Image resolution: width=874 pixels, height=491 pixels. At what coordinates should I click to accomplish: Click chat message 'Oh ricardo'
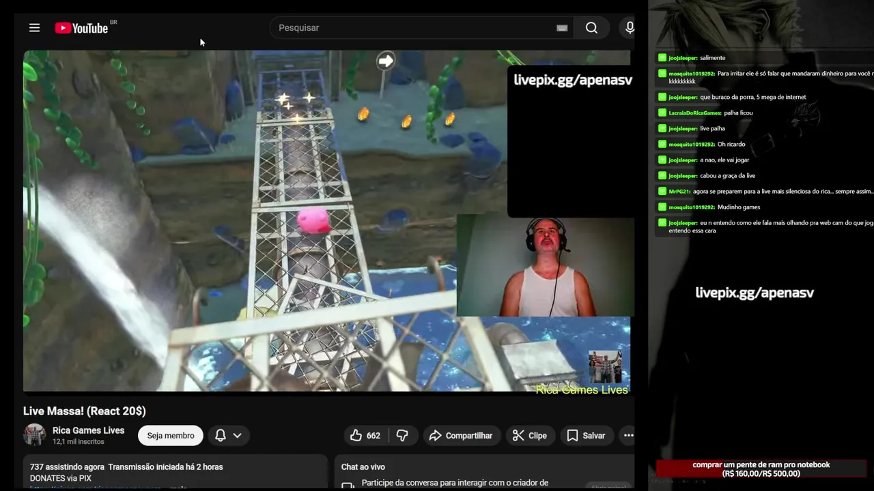731,145
